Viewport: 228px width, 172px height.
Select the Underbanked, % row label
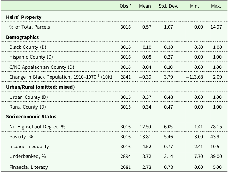coord(27,157)
